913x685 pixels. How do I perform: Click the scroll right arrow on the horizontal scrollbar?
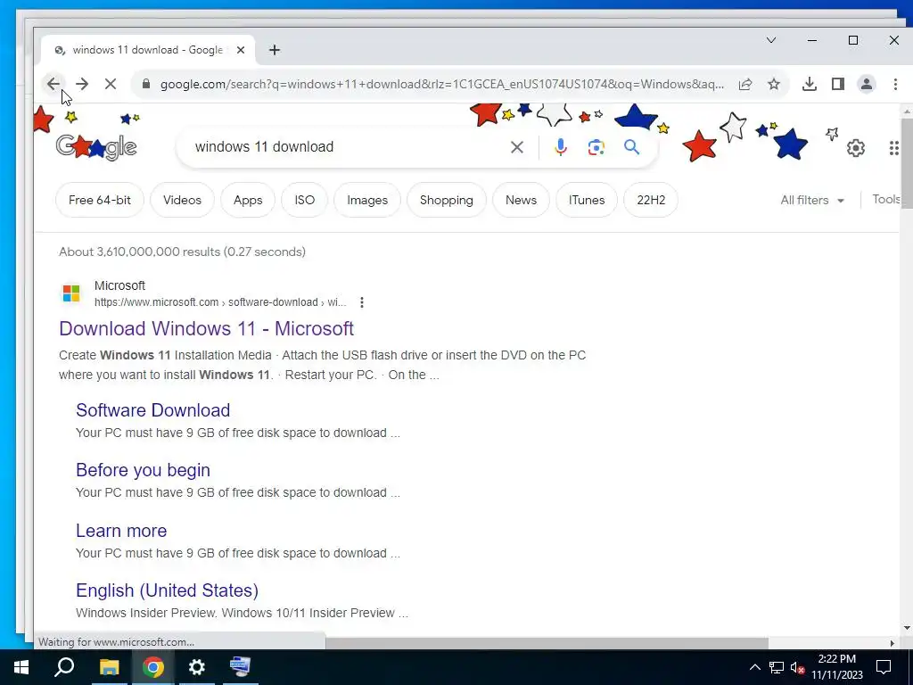[x=892, y=643]
